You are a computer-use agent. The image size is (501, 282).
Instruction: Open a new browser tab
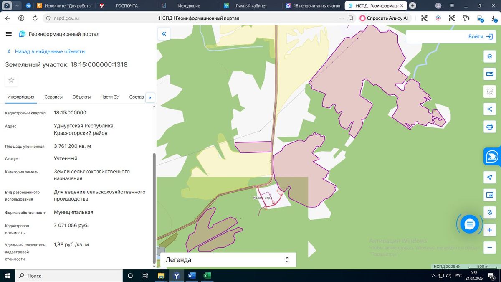click(412, 6)
